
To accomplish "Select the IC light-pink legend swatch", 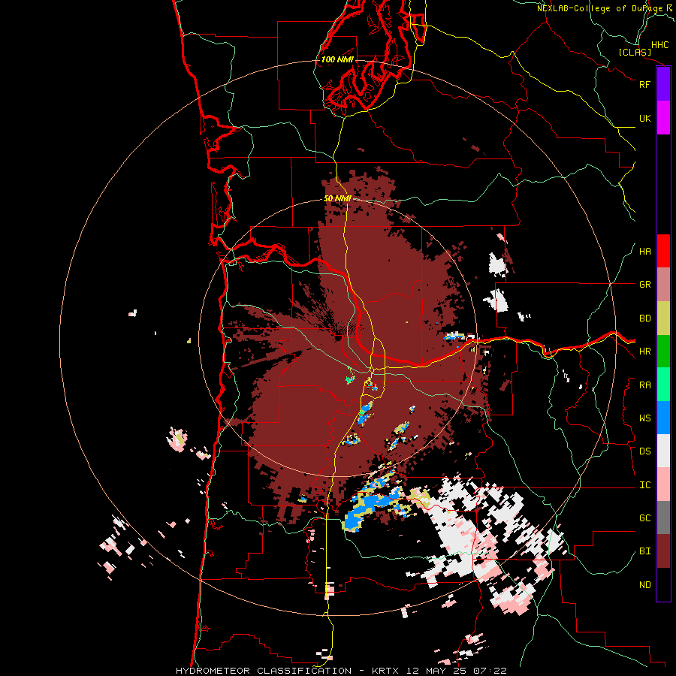I will [663, 484].
